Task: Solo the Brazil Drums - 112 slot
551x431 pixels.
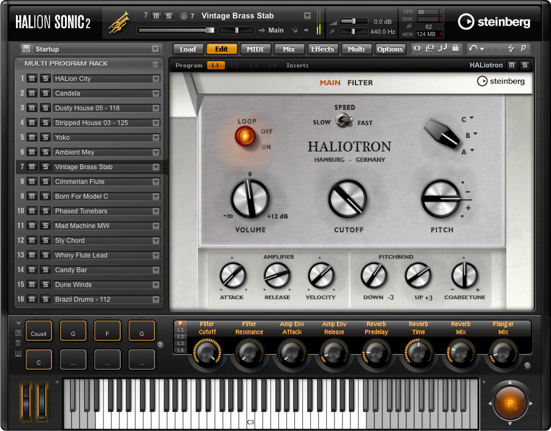Action: pyautogui.click(x=45, y=299)
